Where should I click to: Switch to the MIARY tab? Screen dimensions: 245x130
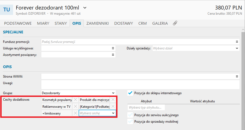43,23
